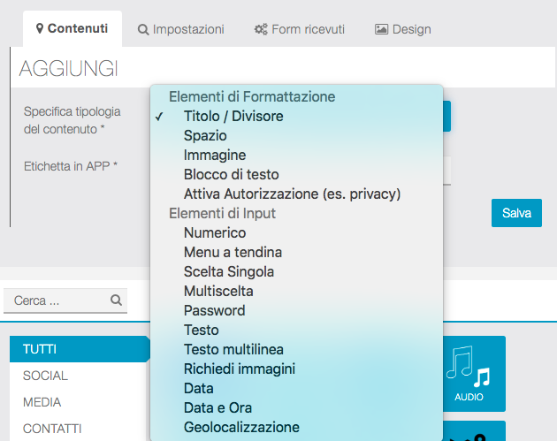Viewport: 557px width, 441px height.
Task: Click the Cerca search field
Action: pos(57,300)
